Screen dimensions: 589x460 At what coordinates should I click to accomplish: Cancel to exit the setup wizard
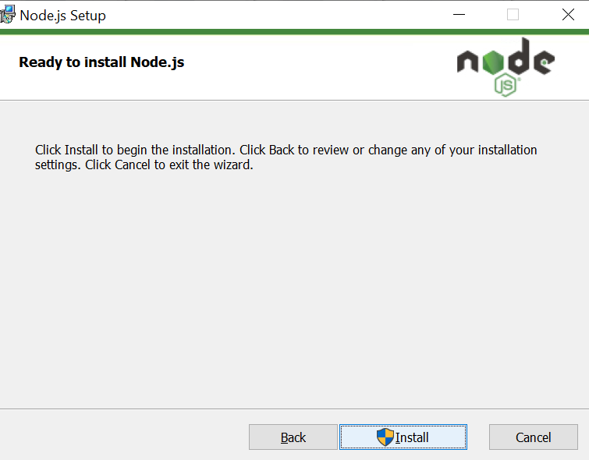click(x=534, y=437)
